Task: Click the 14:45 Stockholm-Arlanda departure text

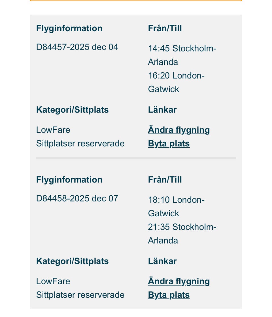Action: point(182,55)
